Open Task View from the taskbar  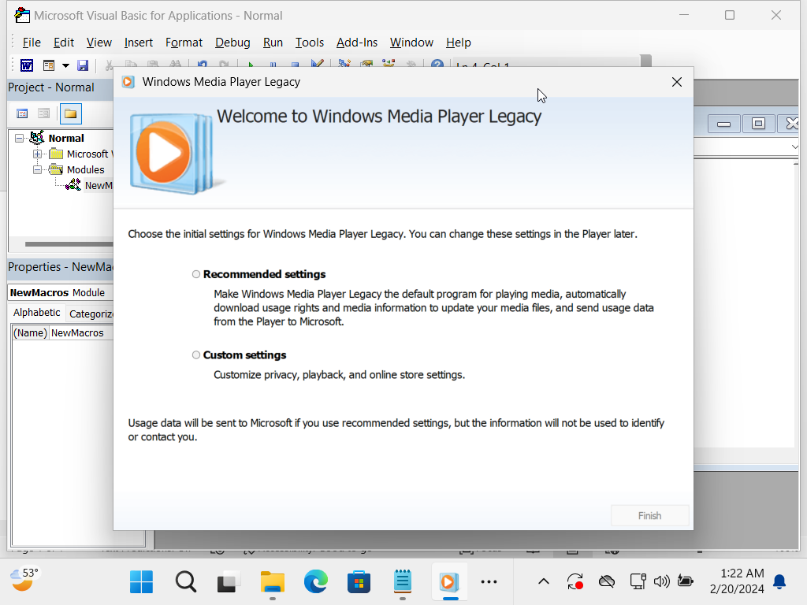pyautogui.click(x=229, y=582)
